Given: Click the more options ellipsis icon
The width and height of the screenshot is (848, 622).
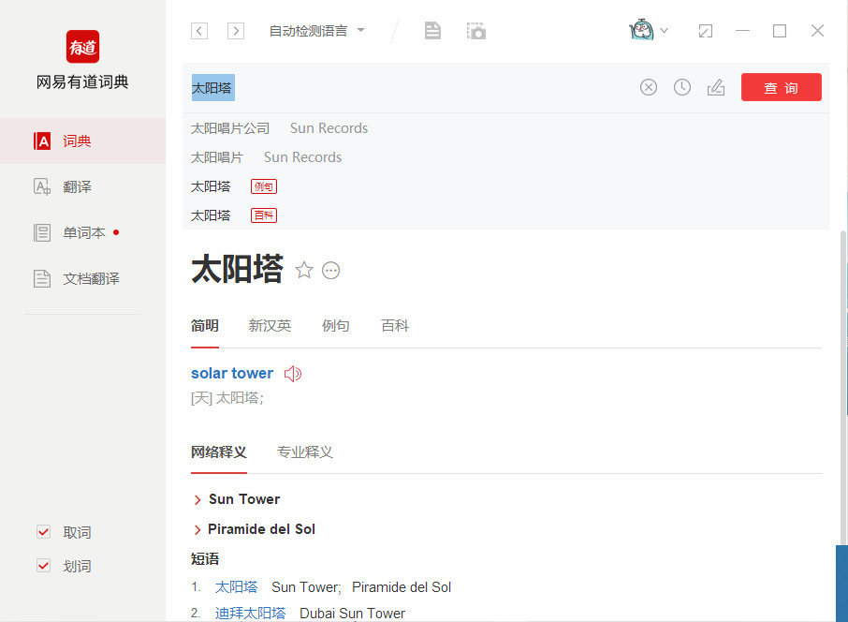Looking at the screenshot, I should [x=331, y=270].
